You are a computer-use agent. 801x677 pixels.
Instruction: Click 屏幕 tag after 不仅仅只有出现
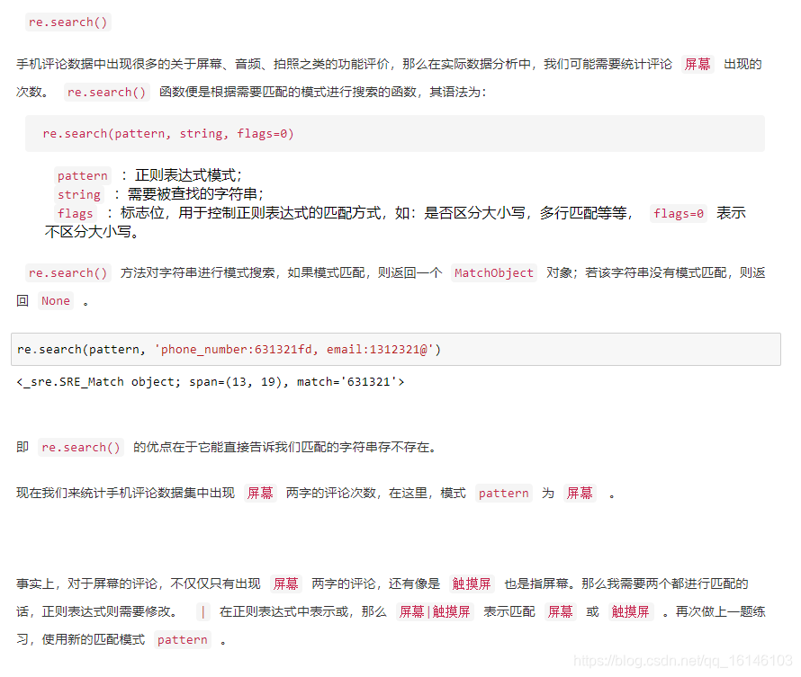[285, 583]
